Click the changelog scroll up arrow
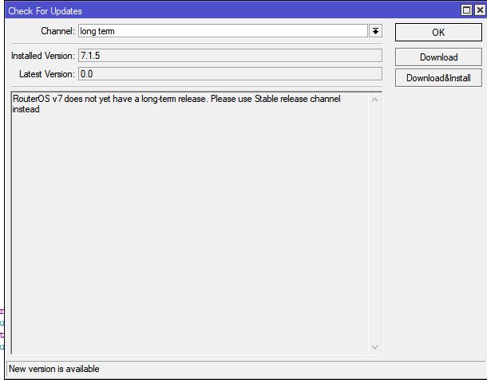Screen dimensions: 487x380 [x=375, y=100]
